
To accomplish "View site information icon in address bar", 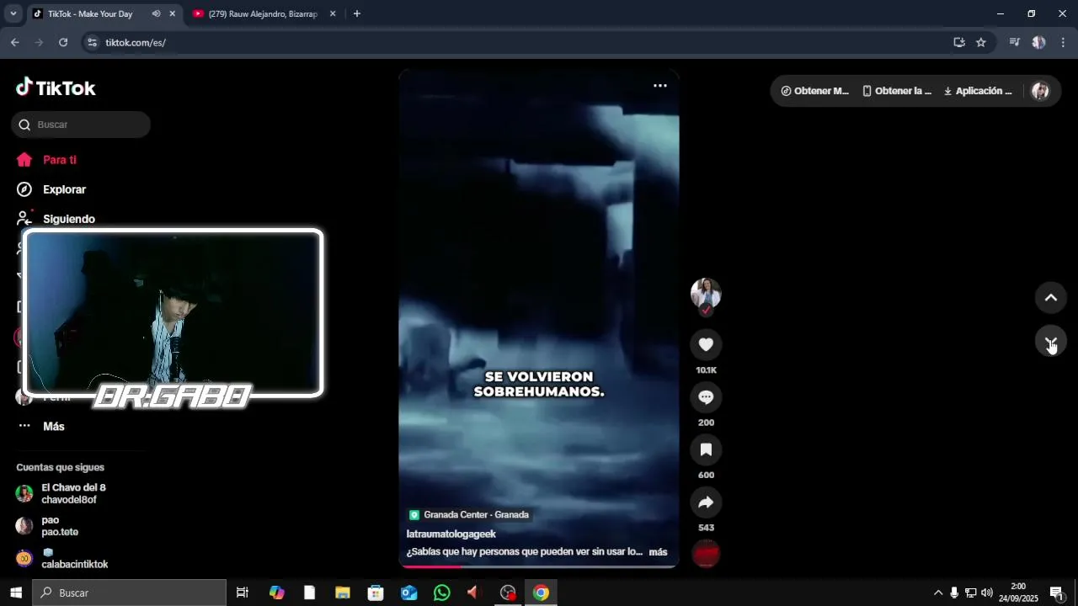I will click(x=93, y=42).
